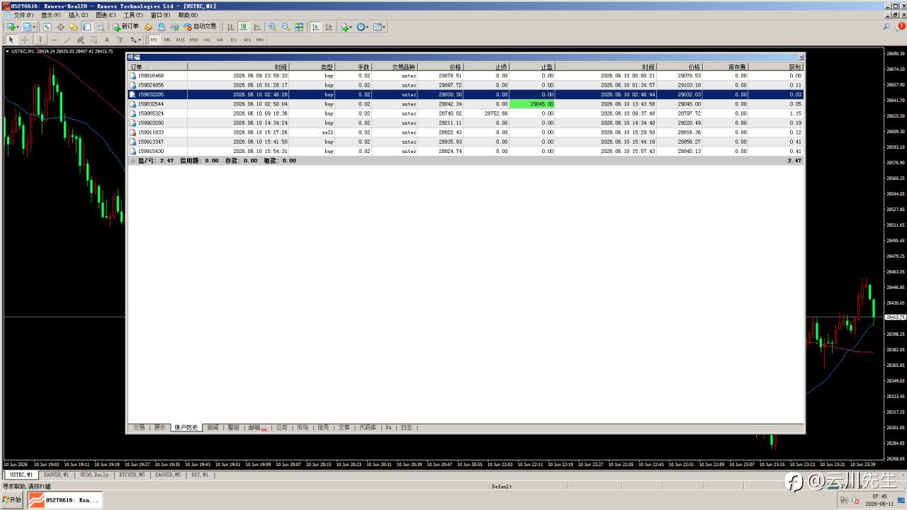Open the 工具 (Tools) menu
The image size is (907, 510).
pos(133,15)
